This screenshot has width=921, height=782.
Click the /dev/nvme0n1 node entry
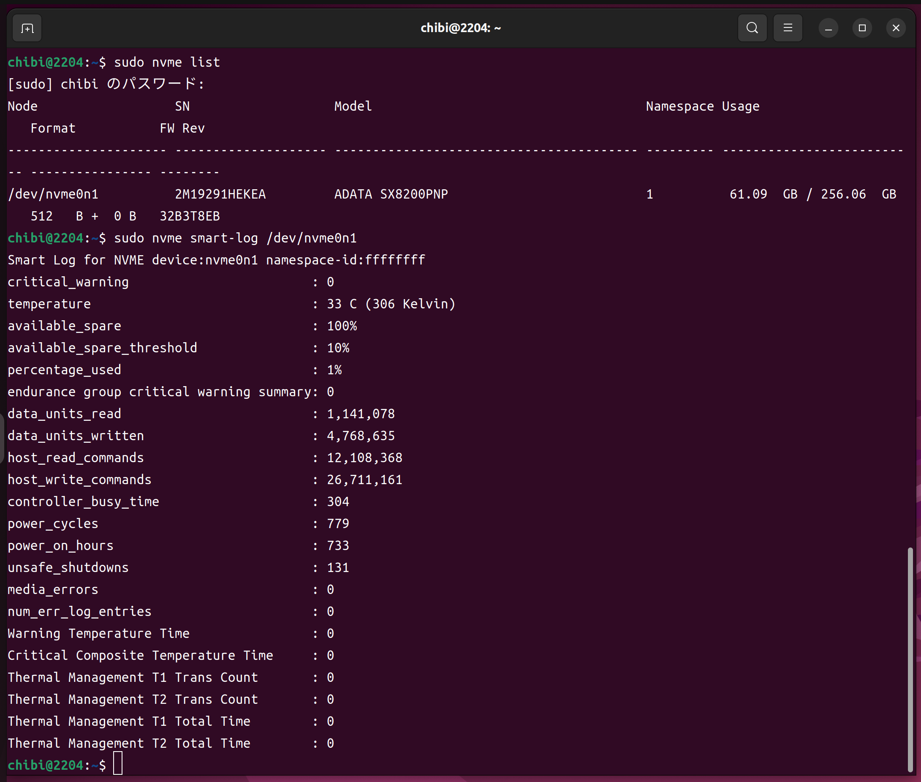tap(53, 194)
